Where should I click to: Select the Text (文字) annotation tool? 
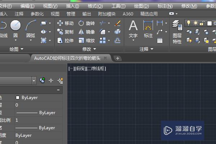[x=133, y=29]
